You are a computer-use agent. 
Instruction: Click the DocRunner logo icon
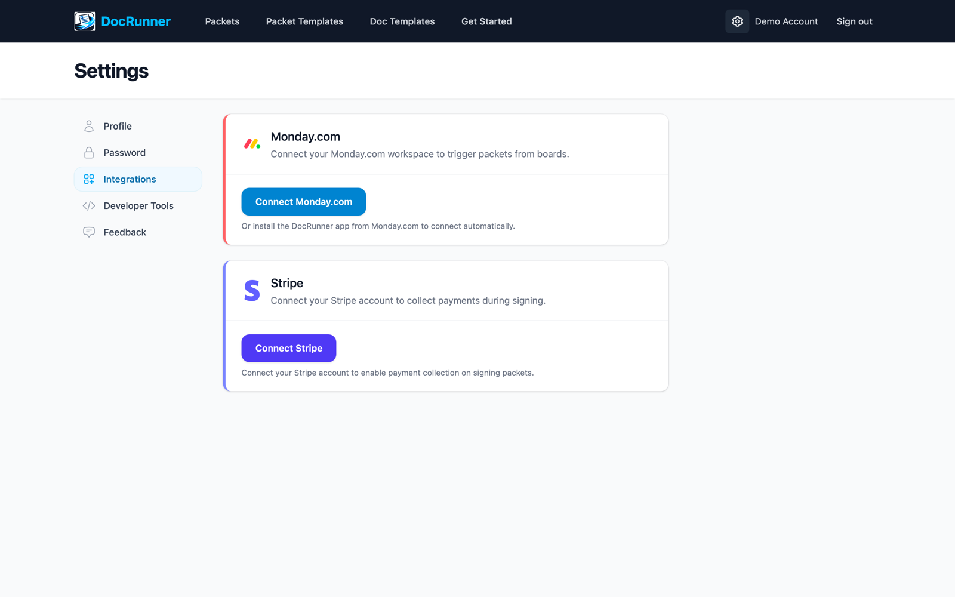tap(85, 21)
